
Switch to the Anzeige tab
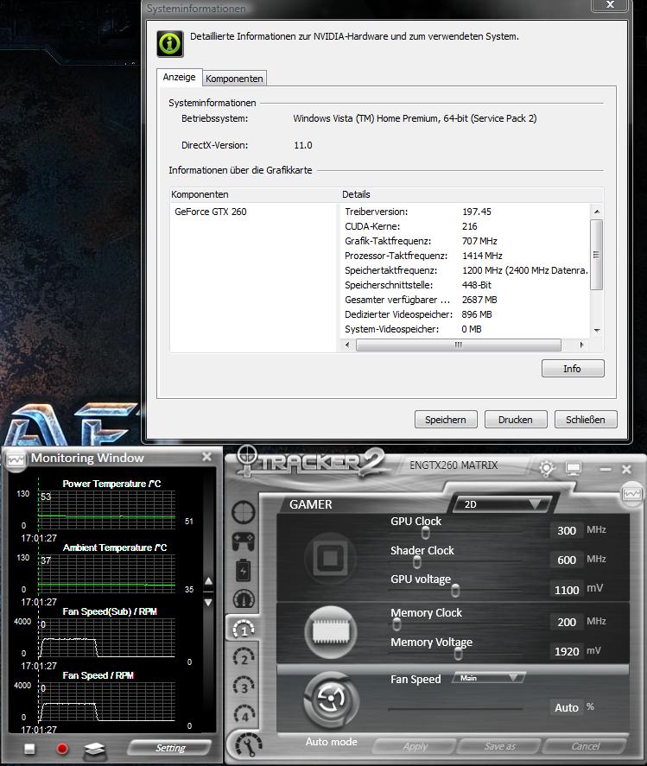pos(180,77)
